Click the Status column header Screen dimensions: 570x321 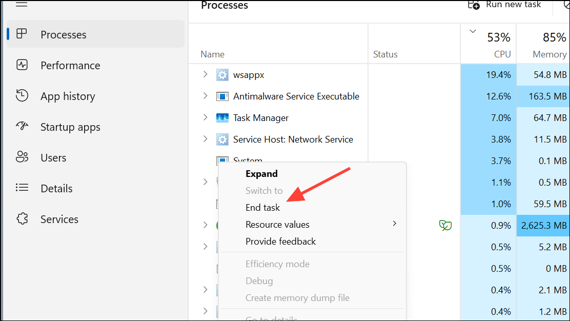[385, 54]
